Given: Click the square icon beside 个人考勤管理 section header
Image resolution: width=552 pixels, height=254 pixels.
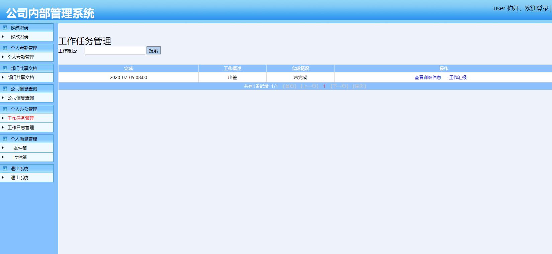Looking at the screenshot, I should (5, 48).
